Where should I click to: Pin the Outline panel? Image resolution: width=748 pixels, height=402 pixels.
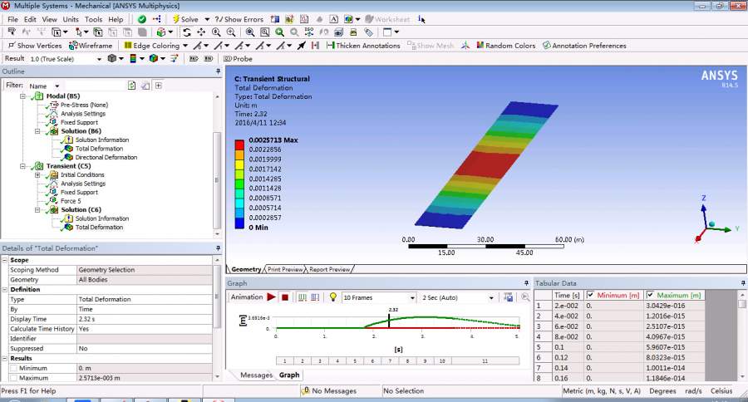point(218,71)
